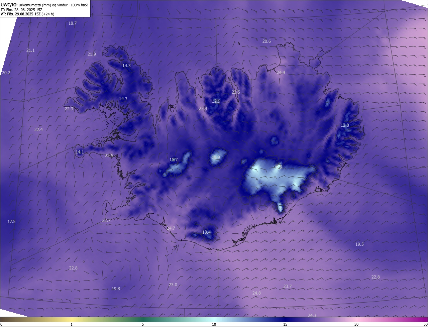Select the 22.7 value label
This screenshot has width=428, height=327.
[x=106, y=220]
